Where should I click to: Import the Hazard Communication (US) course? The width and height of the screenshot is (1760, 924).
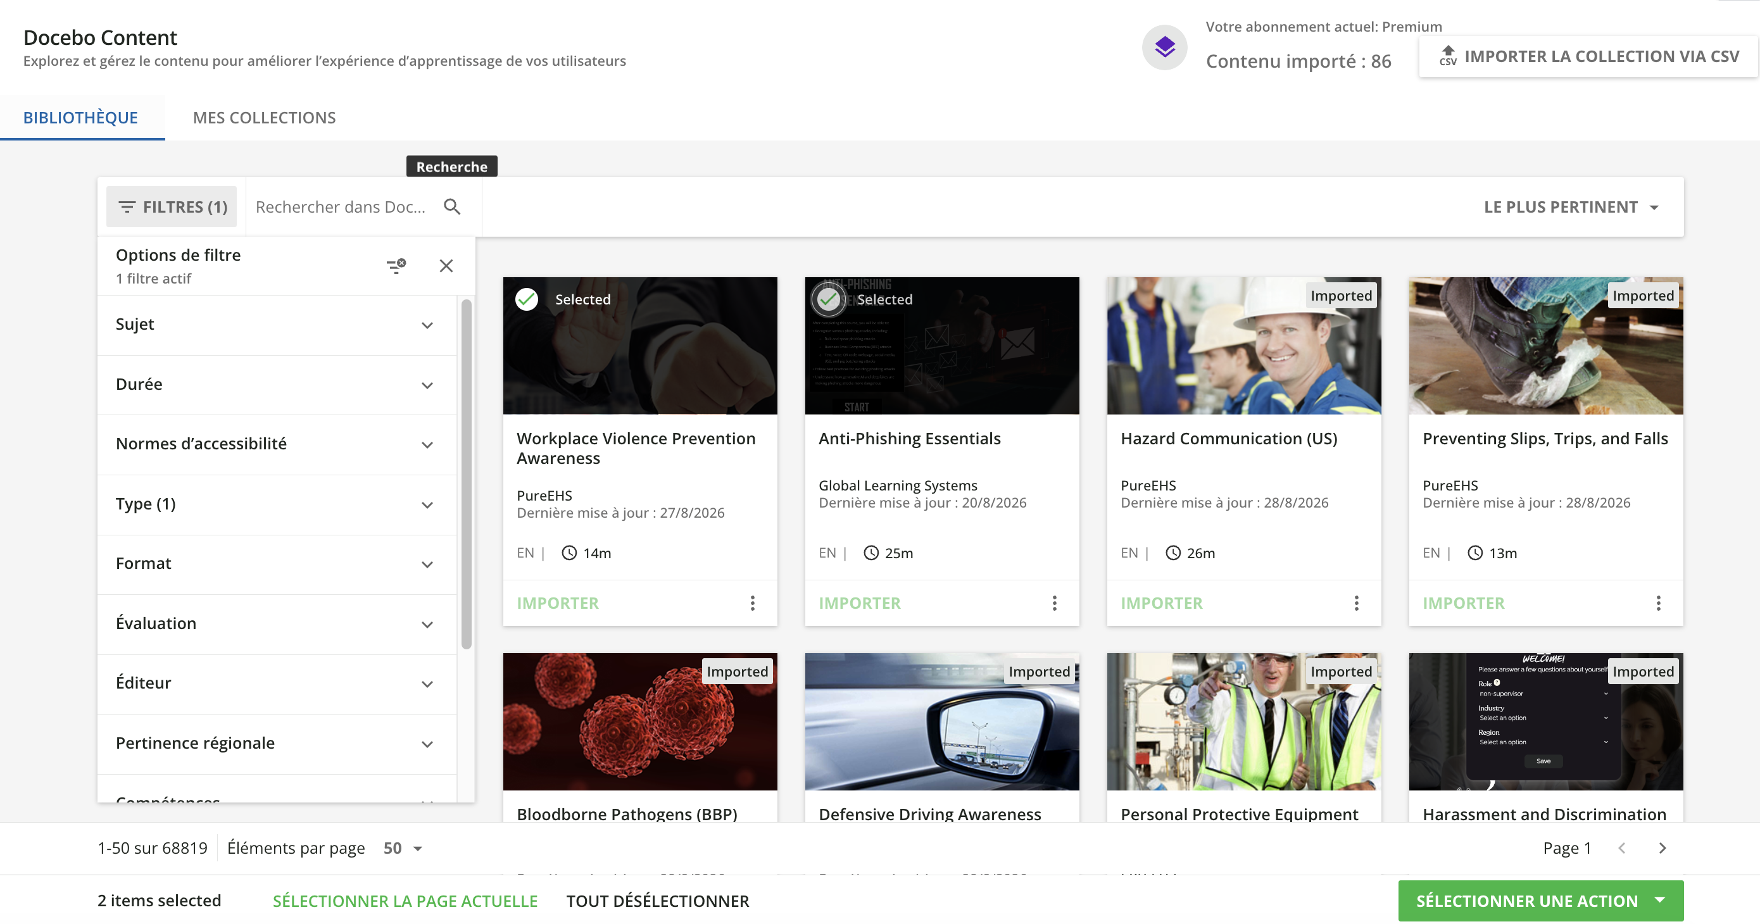[x=1162, y=603]
